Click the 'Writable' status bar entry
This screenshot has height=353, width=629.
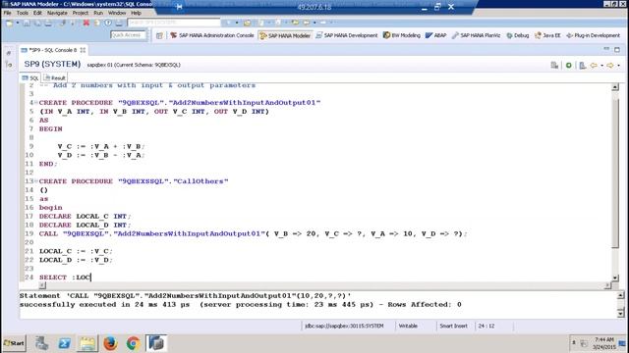[408, 326]
